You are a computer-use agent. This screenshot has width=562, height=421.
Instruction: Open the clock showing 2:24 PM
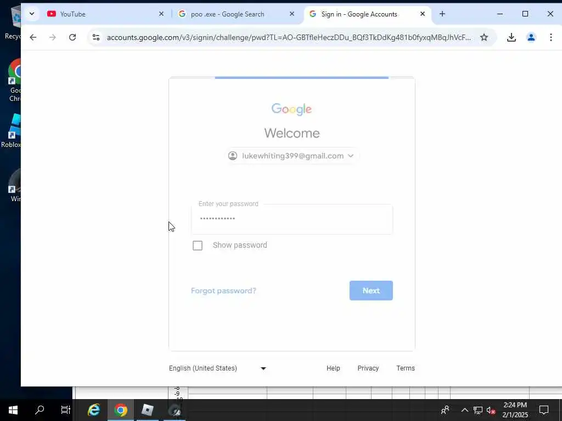click(x=515, y=410)
